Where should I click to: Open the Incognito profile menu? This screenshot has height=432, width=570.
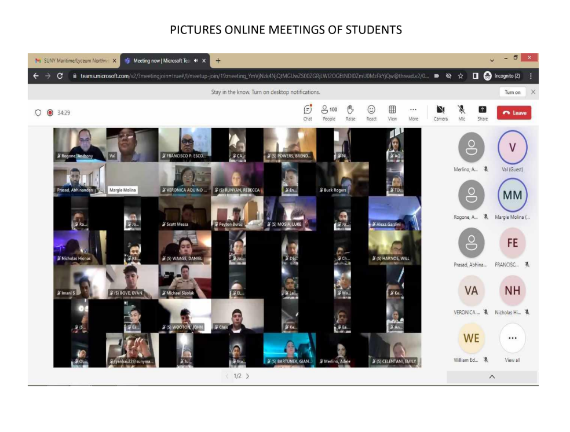click(x=502, y=76)
